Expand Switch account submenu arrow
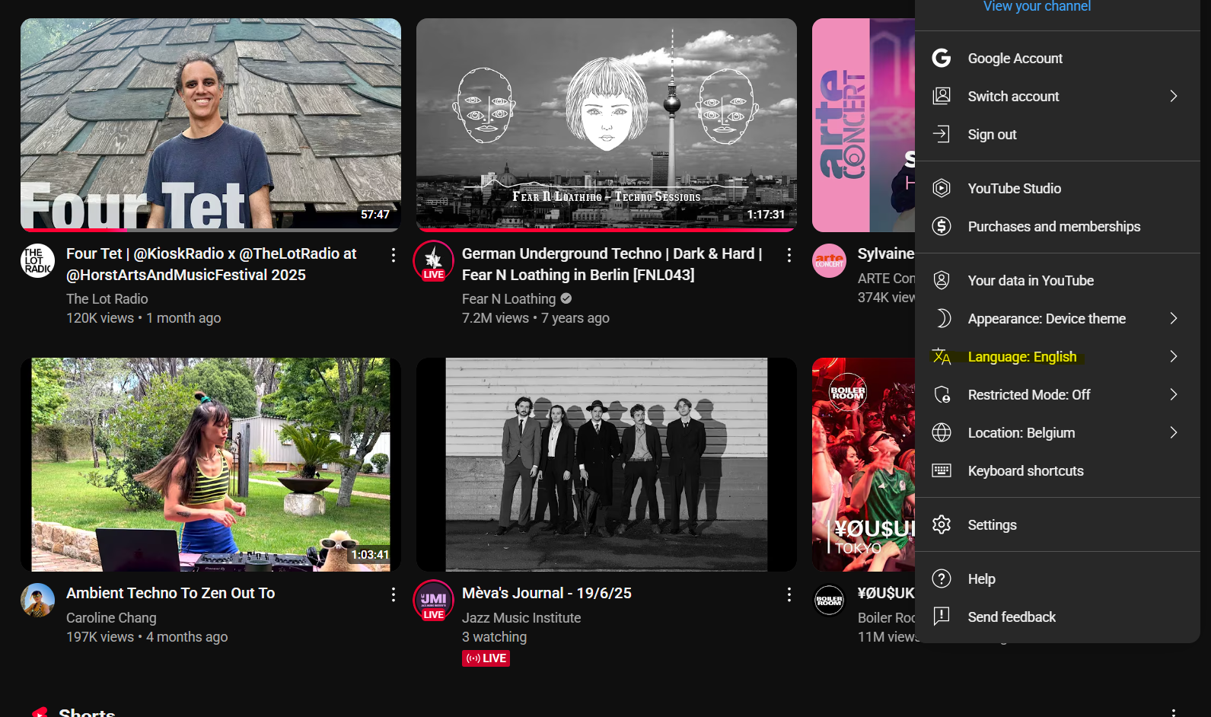 click(x=1174, y=96)
